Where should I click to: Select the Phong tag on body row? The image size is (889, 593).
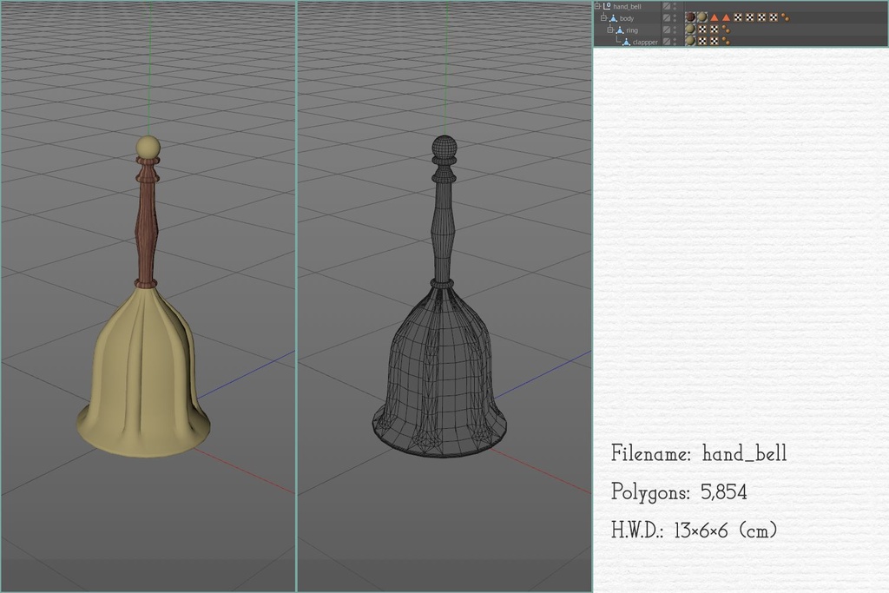coord(785,17)
